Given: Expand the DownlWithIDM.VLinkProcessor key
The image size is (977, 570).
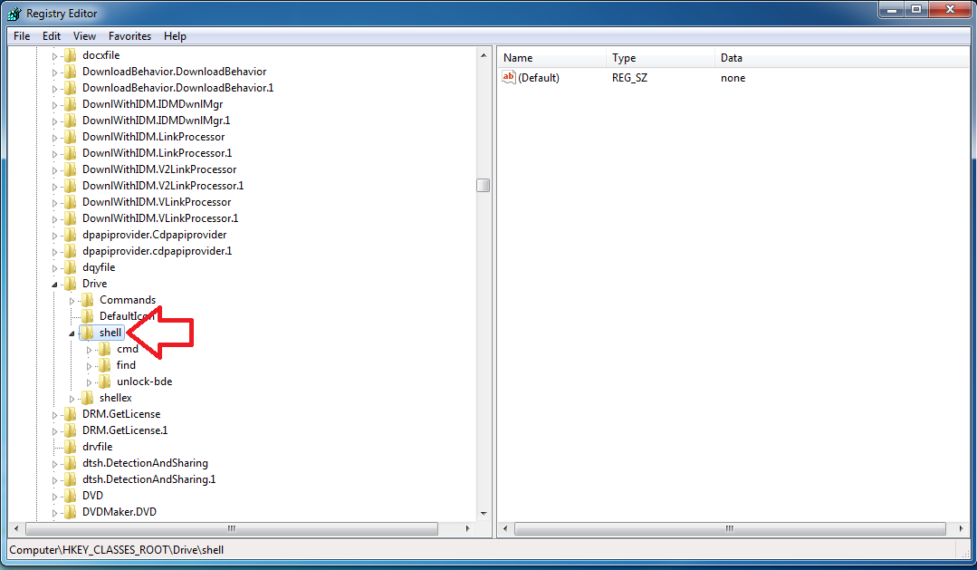Looking at the screenshot, I should click(x=54, y=203).
